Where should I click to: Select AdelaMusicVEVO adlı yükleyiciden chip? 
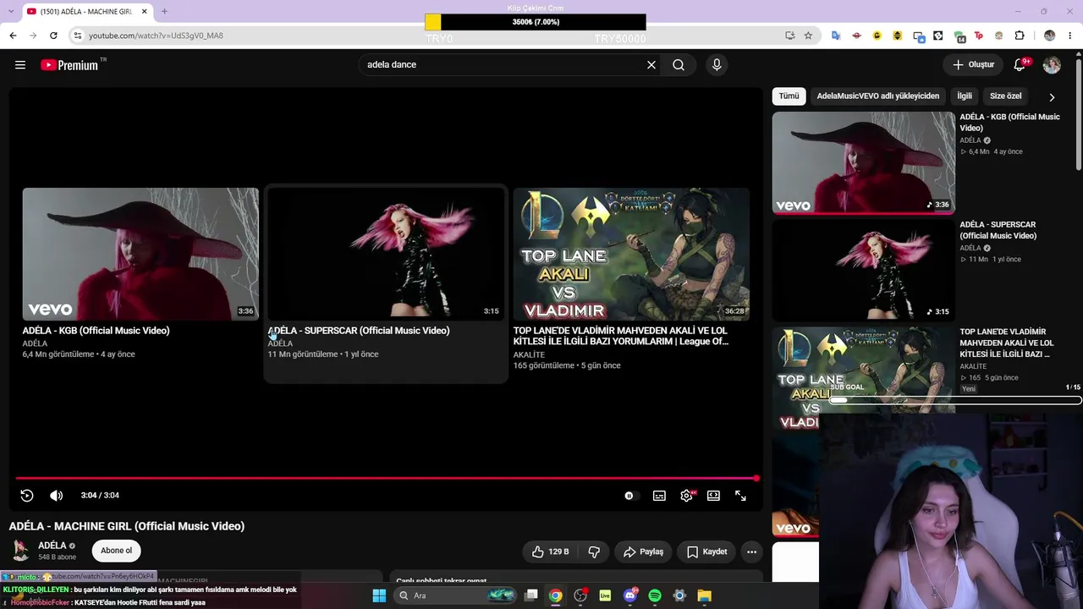877,96
